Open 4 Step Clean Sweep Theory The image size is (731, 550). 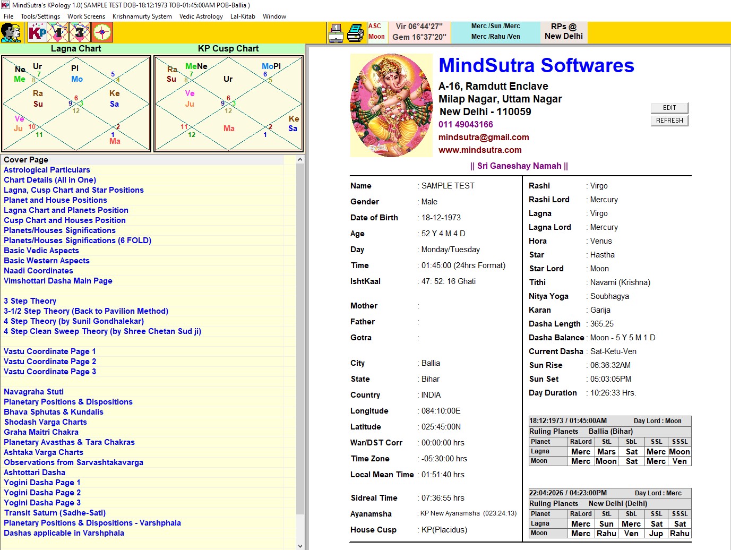tap(102, 331)
